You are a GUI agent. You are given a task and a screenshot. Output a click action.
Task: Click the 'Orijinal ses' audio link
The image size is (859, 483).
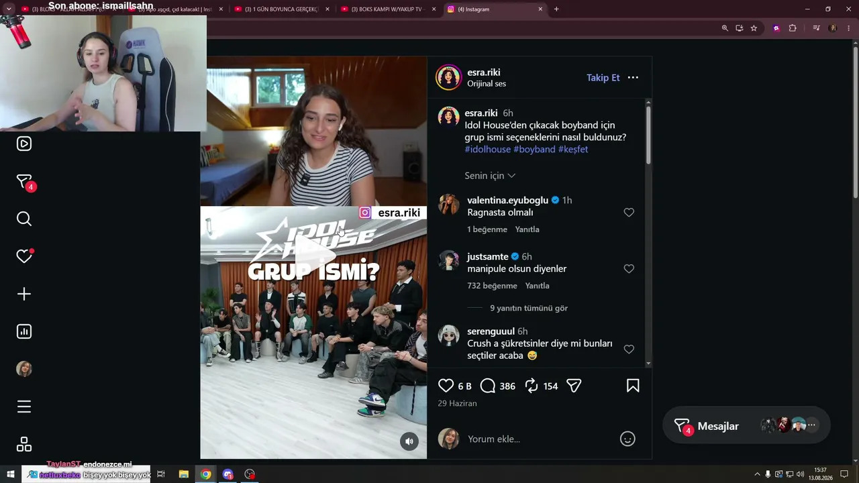click(x=487, y=84)
